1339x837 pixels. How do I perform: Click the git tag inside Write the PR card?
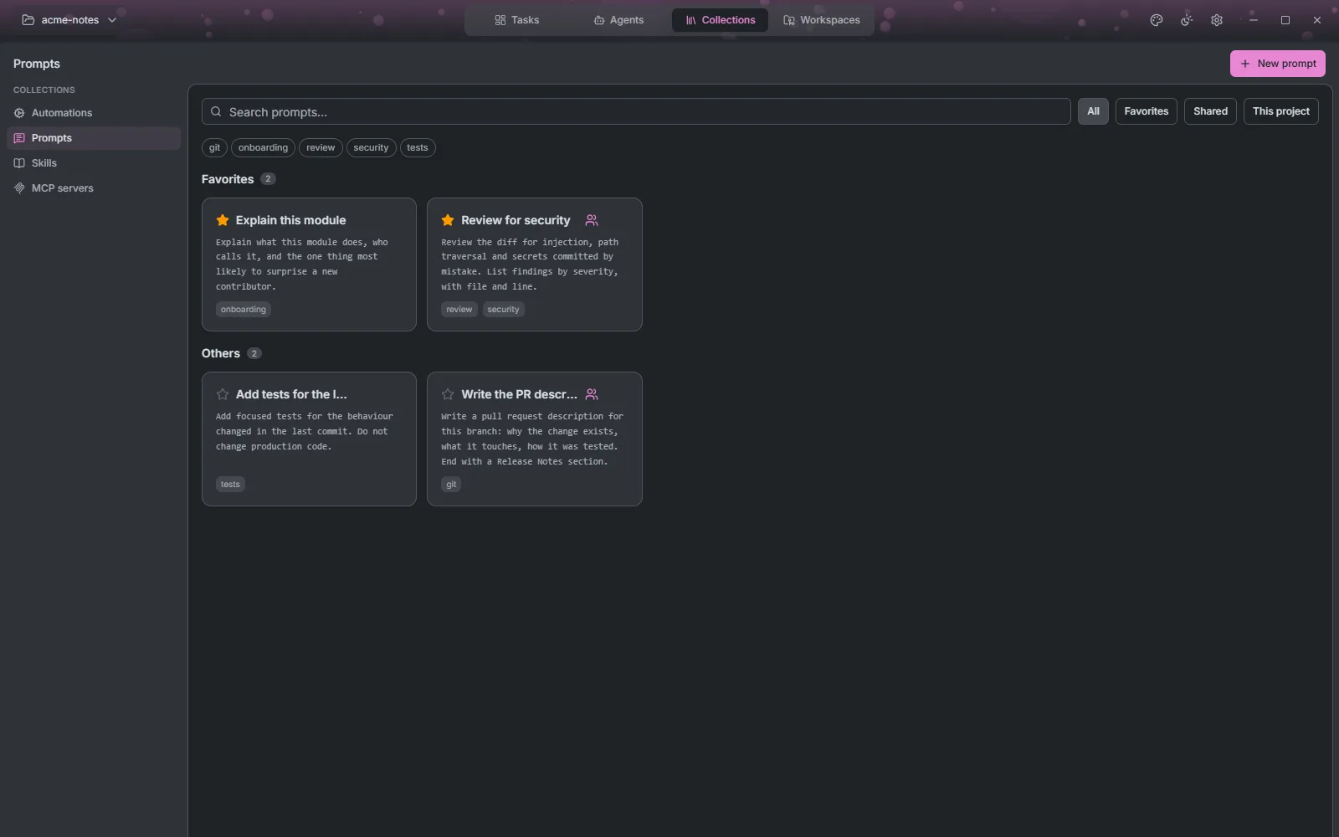pos(451,485)
